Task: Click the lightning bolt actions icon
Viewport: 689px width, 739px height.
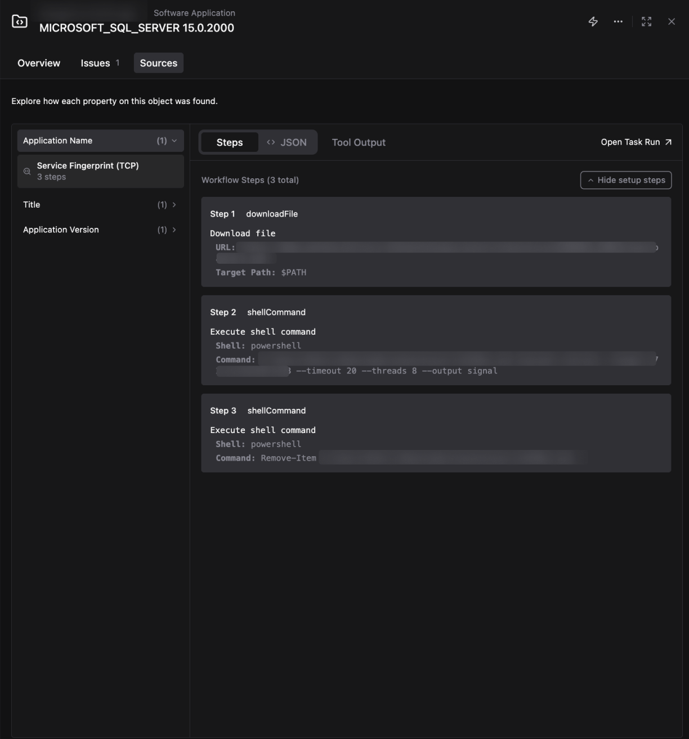Action: click(x=593, y=21)
